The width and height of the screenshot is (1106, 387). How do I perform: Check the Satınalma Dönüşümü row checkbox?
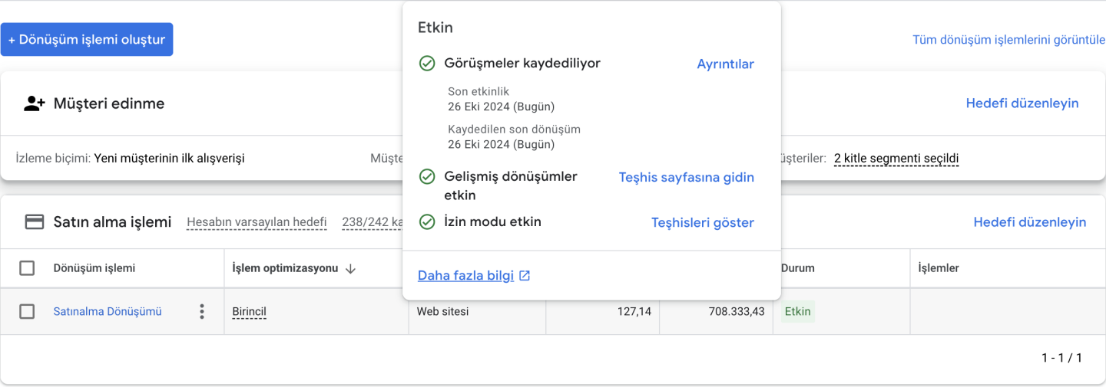coord(27,311)
